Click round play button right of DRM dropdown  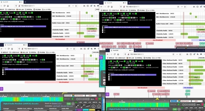pyautogui.click(x=100, y=95)
